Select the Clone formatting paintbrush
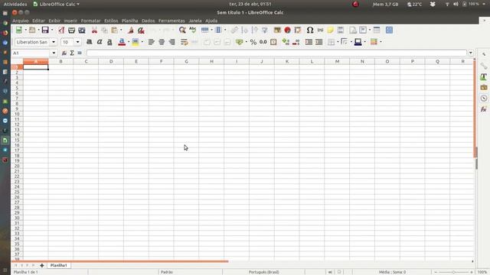This screenshot has height=275, width=490. pos(131,30)
